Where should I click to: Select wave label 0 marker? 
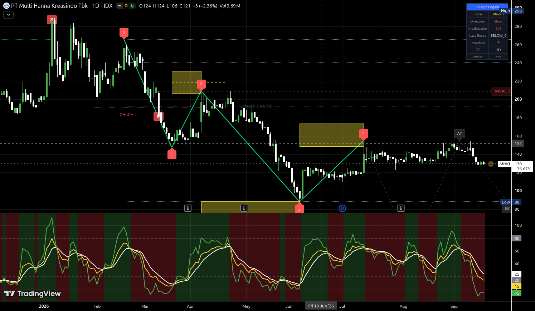click(x=124, y=32)
